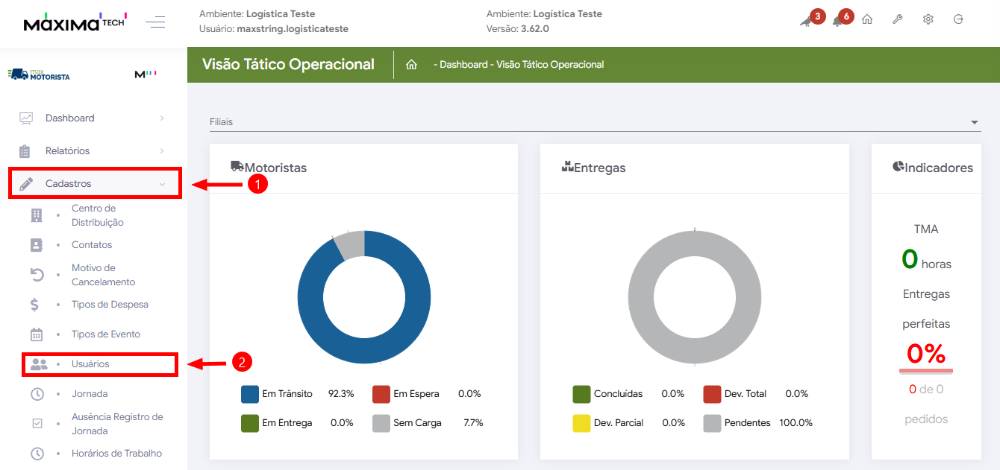
Task: Click the hamburger menu toggle icon
Action: pyautogui.click(x=155, y=22)
